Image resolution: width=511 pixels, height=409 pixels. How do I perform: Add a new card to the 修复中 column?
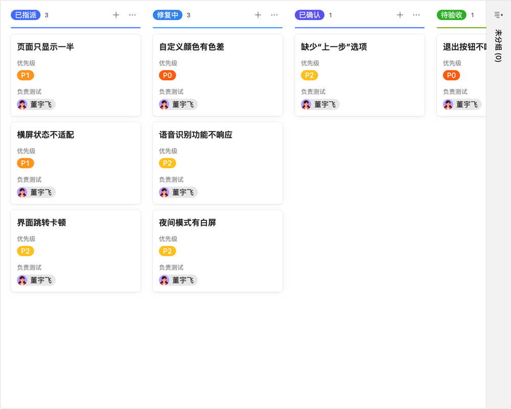click(x=258, y=15)
